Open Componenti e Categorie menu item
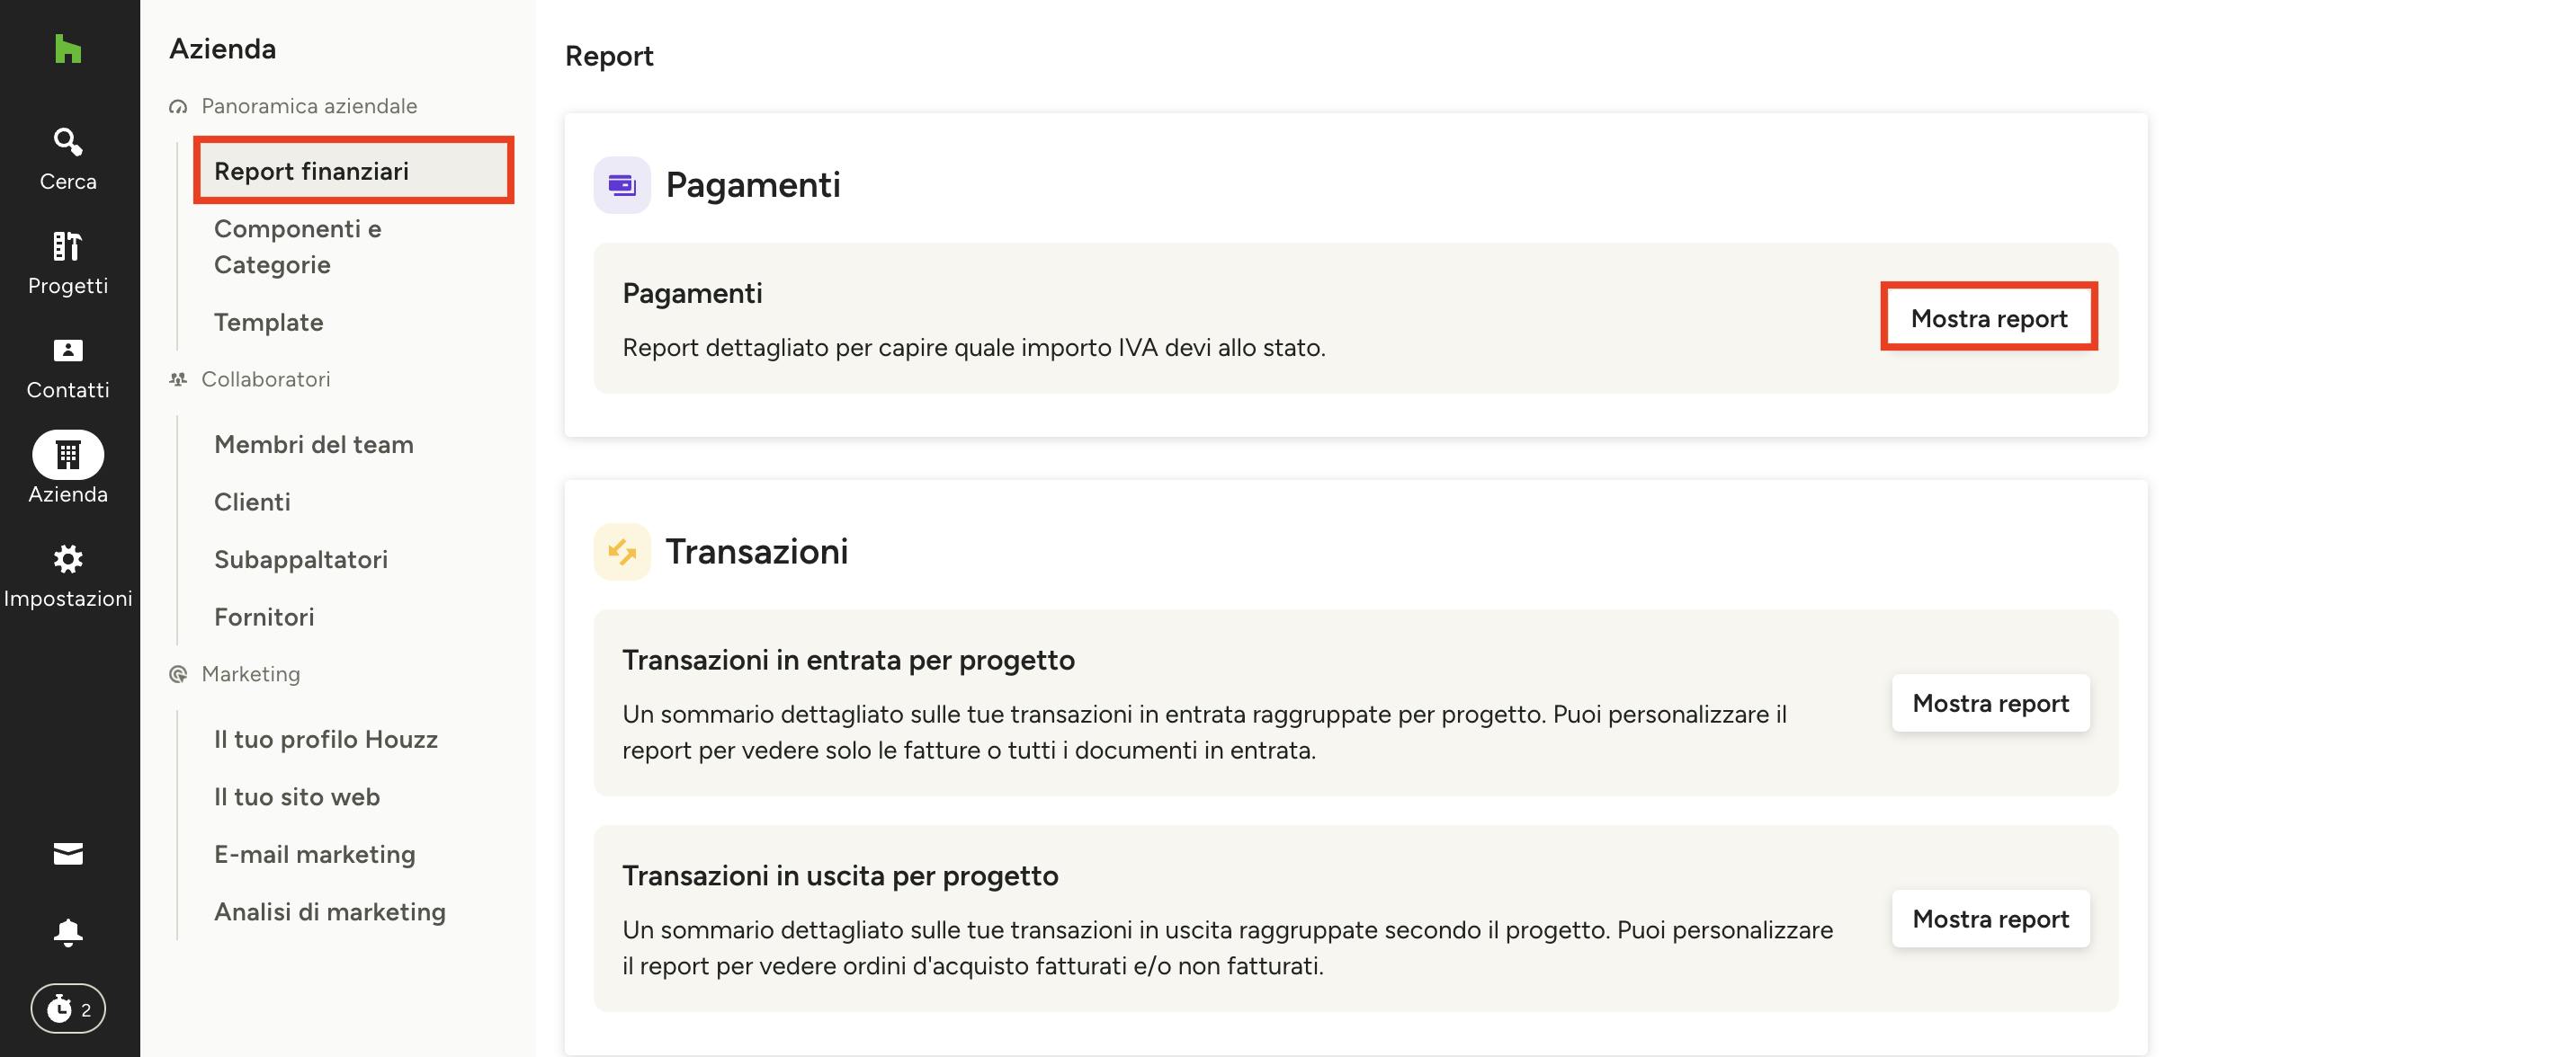Image resolution: width=2576 pixels, height=1057 pixels. (298, 247)
